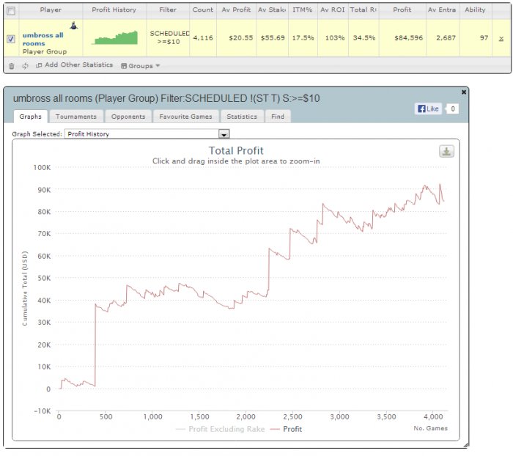Close the player details panel
The image size is (513, 456).
(464, 92)
